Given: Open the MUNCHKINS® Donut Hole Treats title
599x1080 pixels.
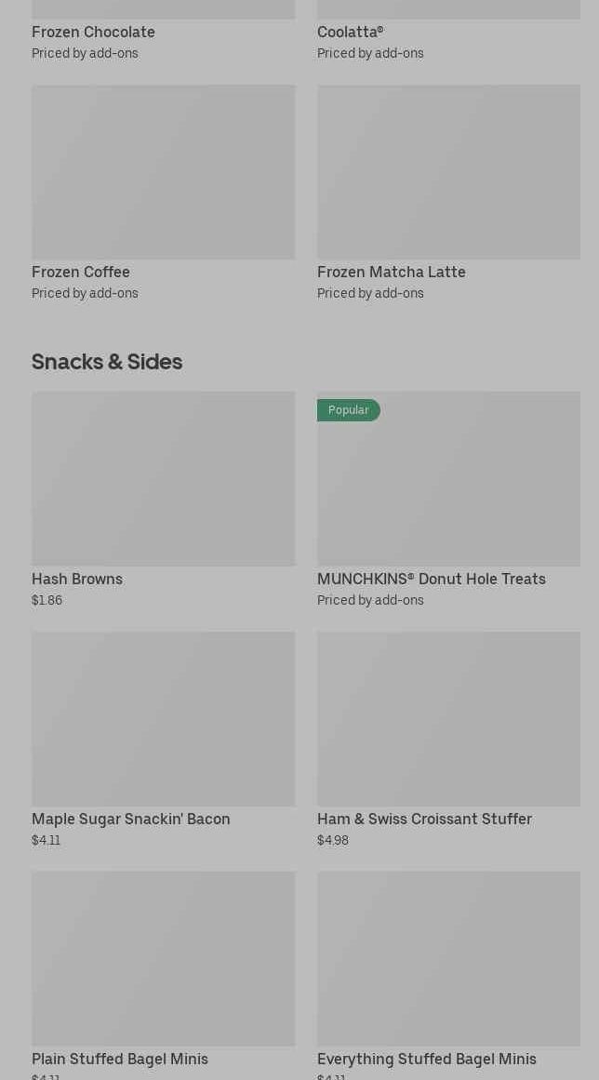Looking at the screenshot, I should click(x=431, y=580).
